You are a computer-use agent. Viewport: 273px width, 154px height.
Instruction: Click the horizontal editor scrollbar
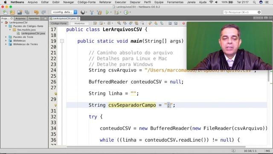(x=156, y=147)
